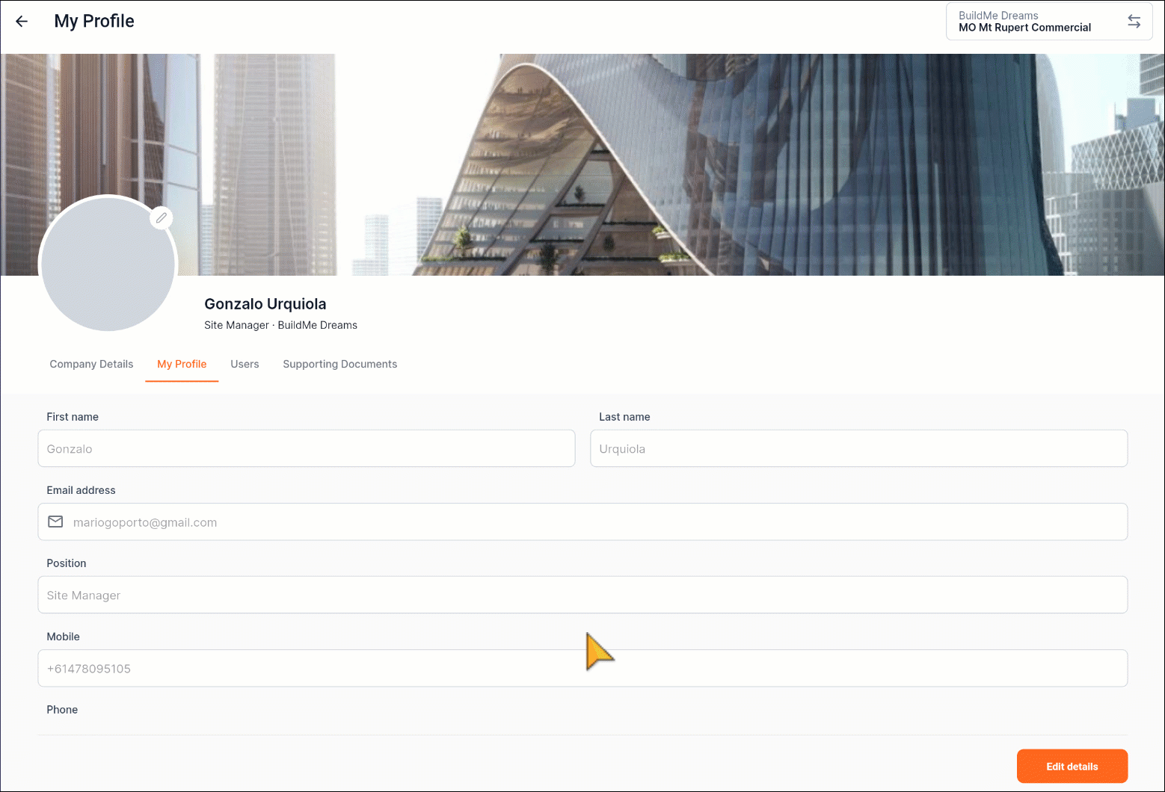Screen dimensions: 1165x792
Task: Click the Gonzalo Urquiola name heading
Action: tap(265, 304)
